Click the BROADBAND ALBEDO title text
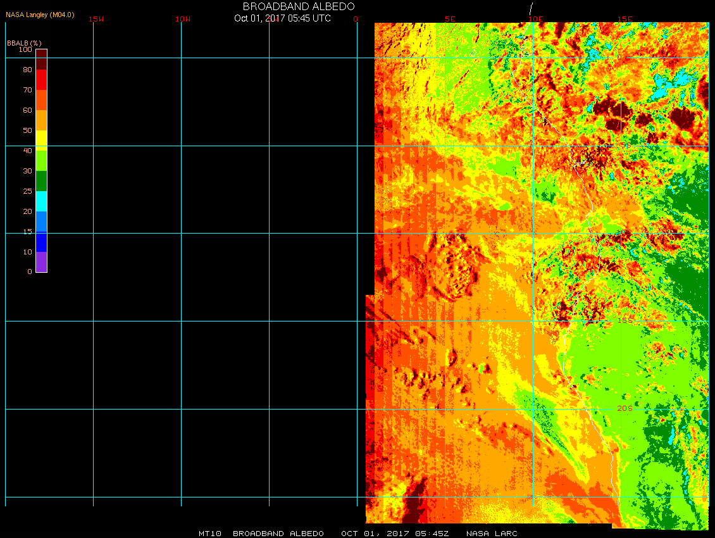Viewport: 715px width, 538px height. point(299,6)
